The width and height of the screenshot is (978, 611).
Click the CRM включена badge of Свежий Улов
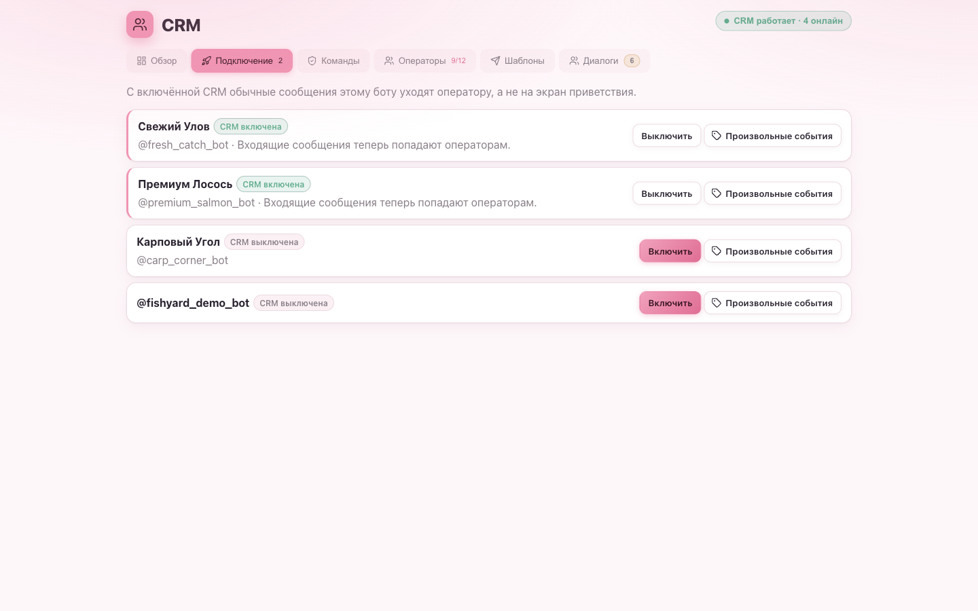tap(251, 127)
